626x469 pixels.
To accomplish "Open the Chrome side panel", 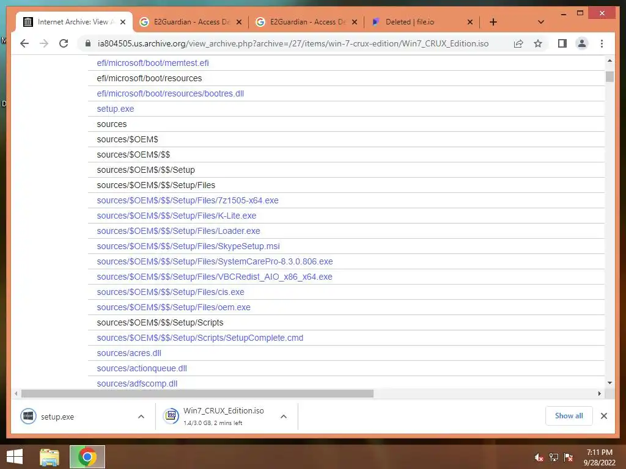I will tap(562, 43).
